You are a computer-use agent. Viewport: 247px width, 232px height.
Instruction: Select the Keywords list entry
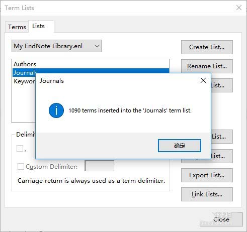pyautogui.click(x=24, y=81)
